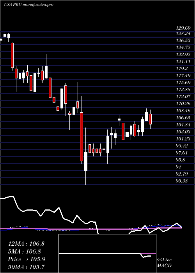Click the 122.92 price axis label

click(x=183, y=55)
